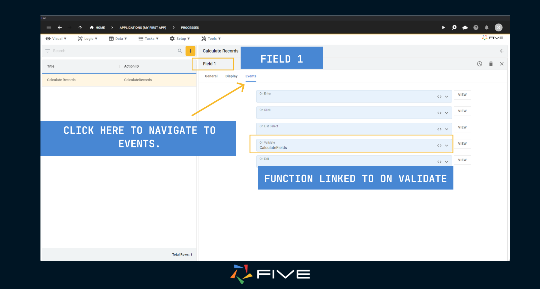Click the notifications bell icon

487,27
